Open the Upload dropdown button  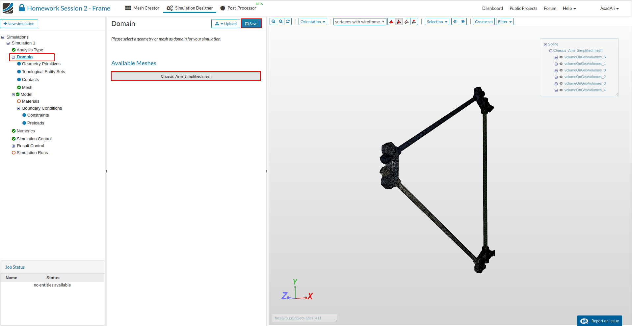(x=225, y=24)
